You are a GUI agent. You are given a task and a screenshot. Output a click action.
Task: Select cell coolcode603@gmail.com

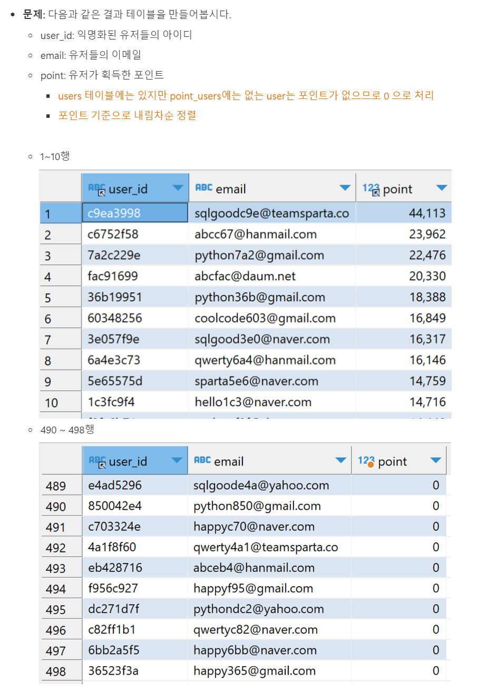click(x=272, y=318)
